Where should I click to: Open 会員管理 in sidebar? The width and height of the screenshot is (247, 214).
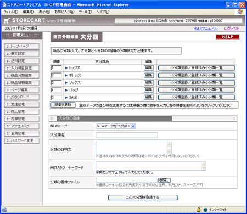pos(22,133)
